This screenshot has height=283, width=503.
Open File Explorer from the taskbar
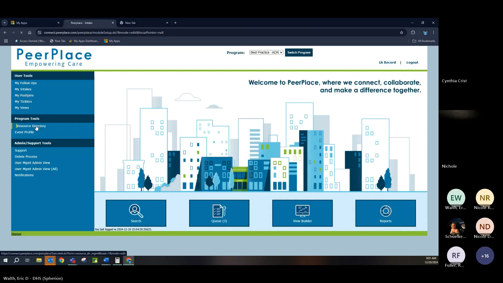pyautogui.click(x=39, y=260)
